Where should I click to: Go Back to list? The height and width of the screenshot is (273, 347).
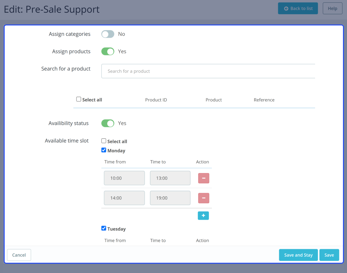coord(298,8)
